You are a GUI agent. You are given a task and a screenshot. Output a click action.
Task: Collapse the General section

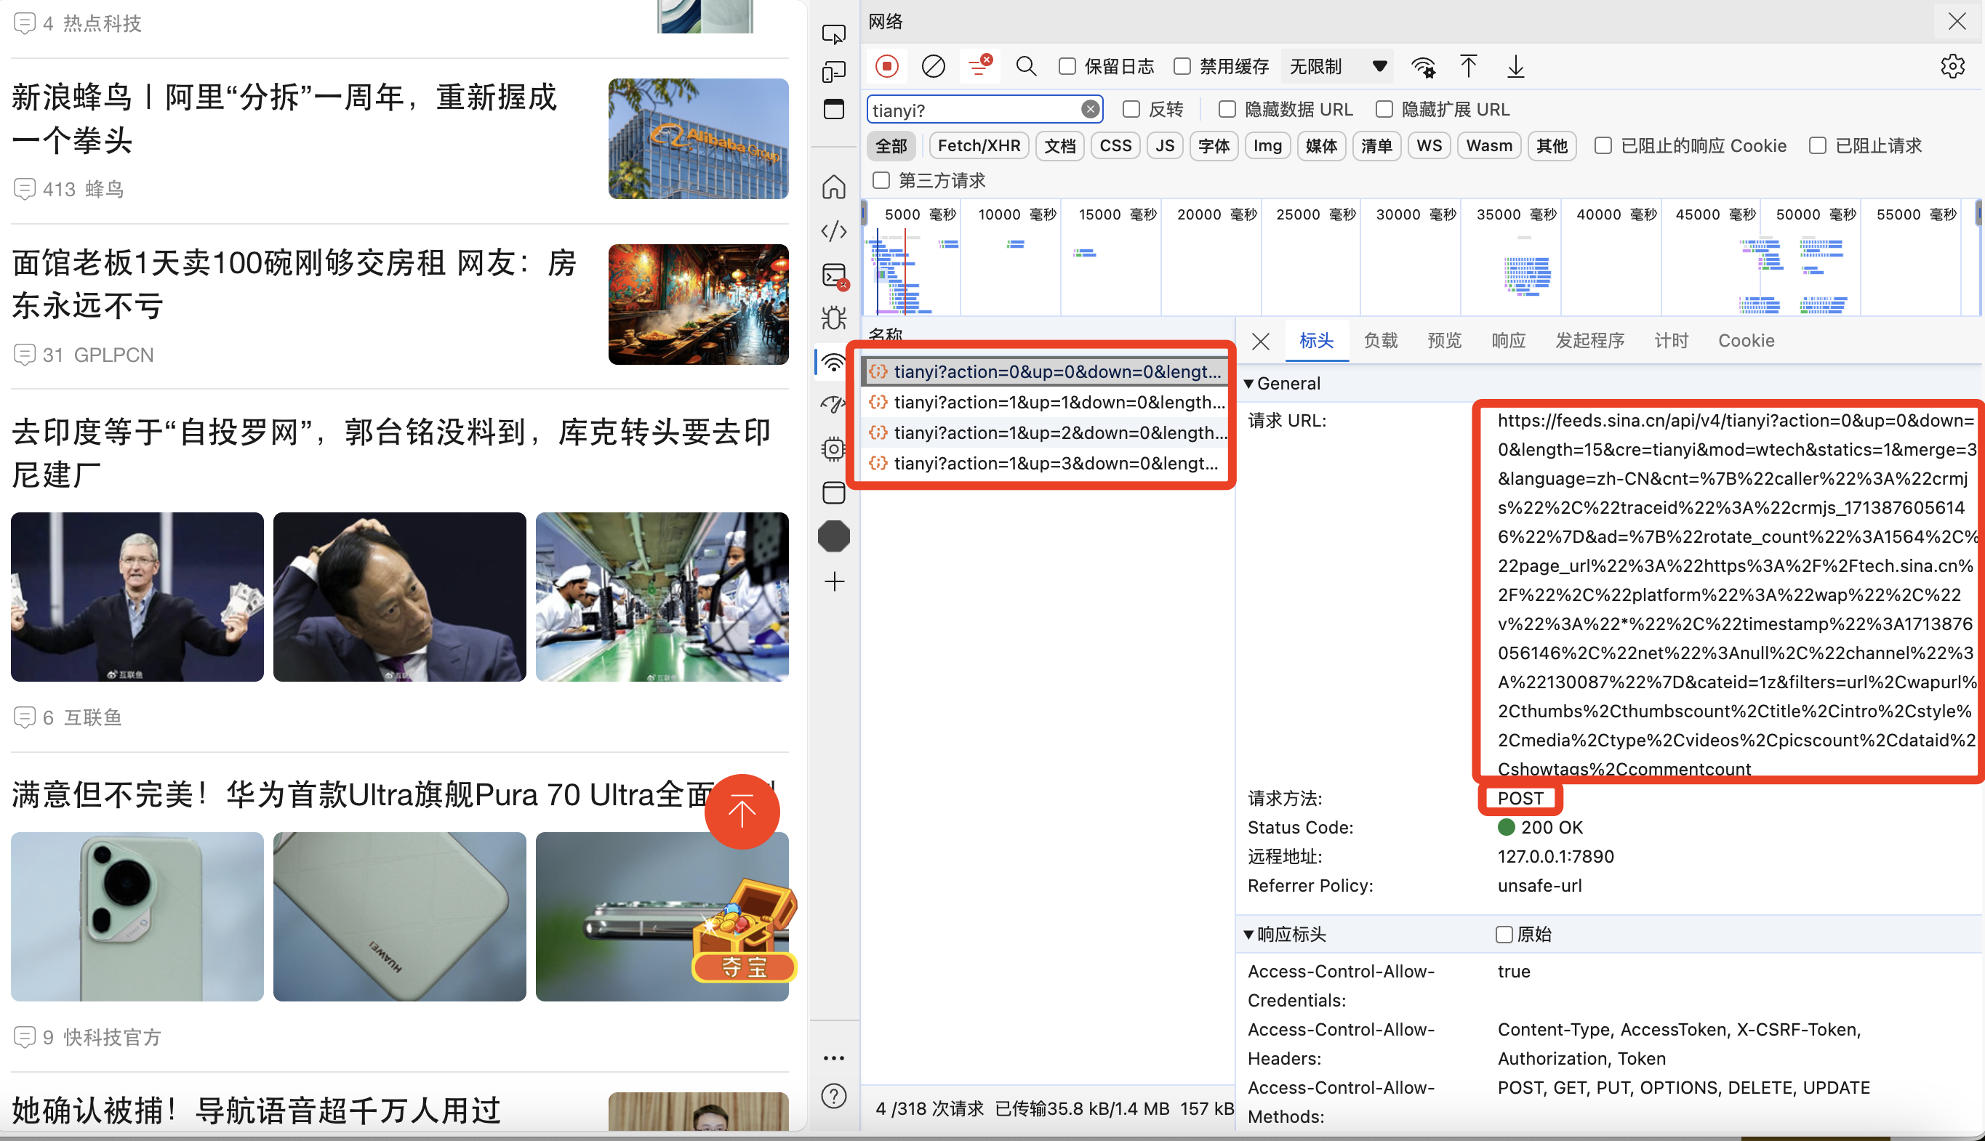pos(1249,384)
